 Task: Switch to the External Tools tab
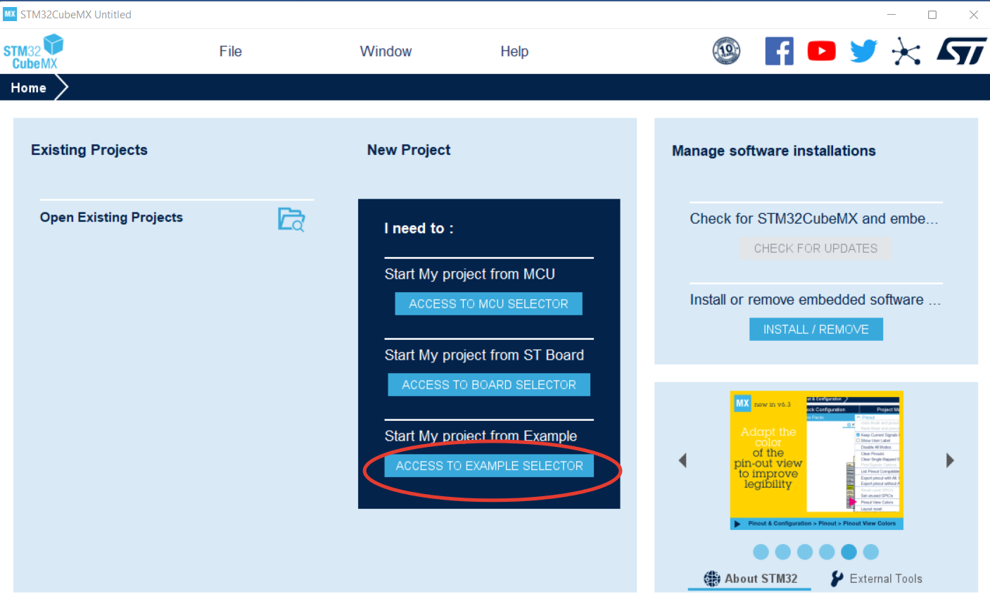[x=877, y=579]
